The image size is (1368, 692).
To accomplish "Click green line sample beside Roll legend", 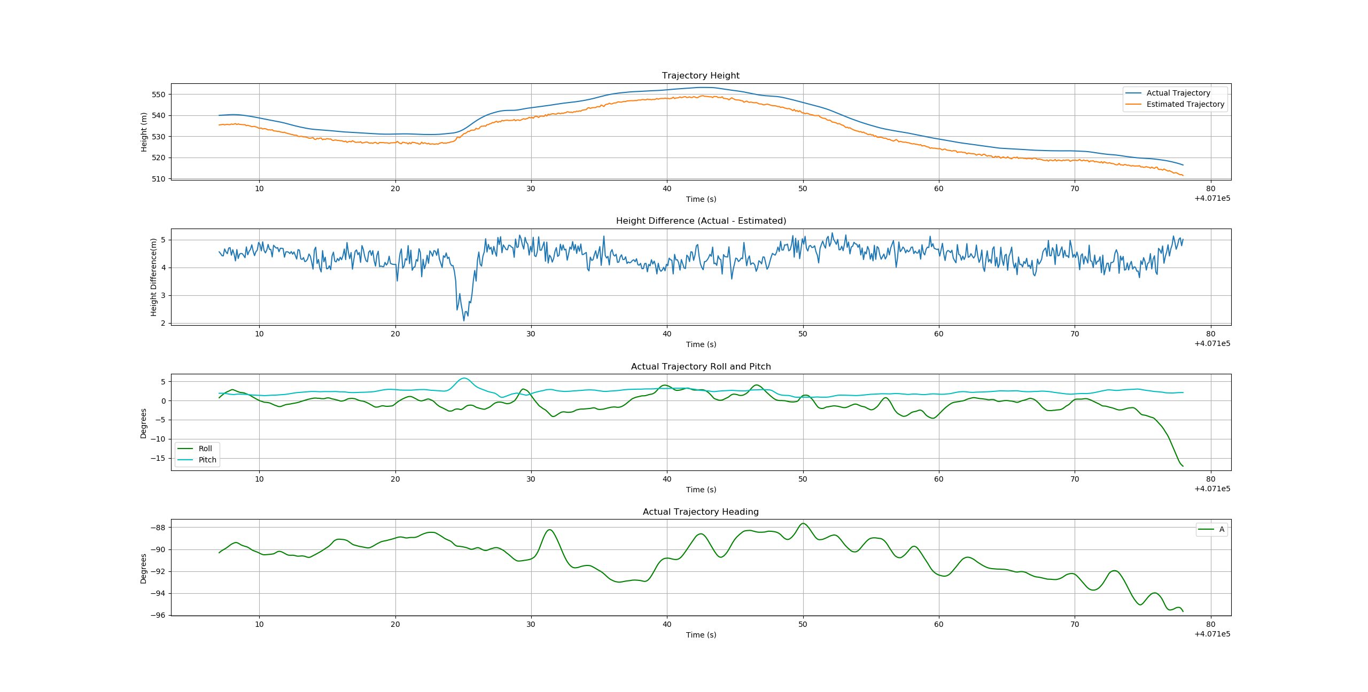I will (185, 449).
